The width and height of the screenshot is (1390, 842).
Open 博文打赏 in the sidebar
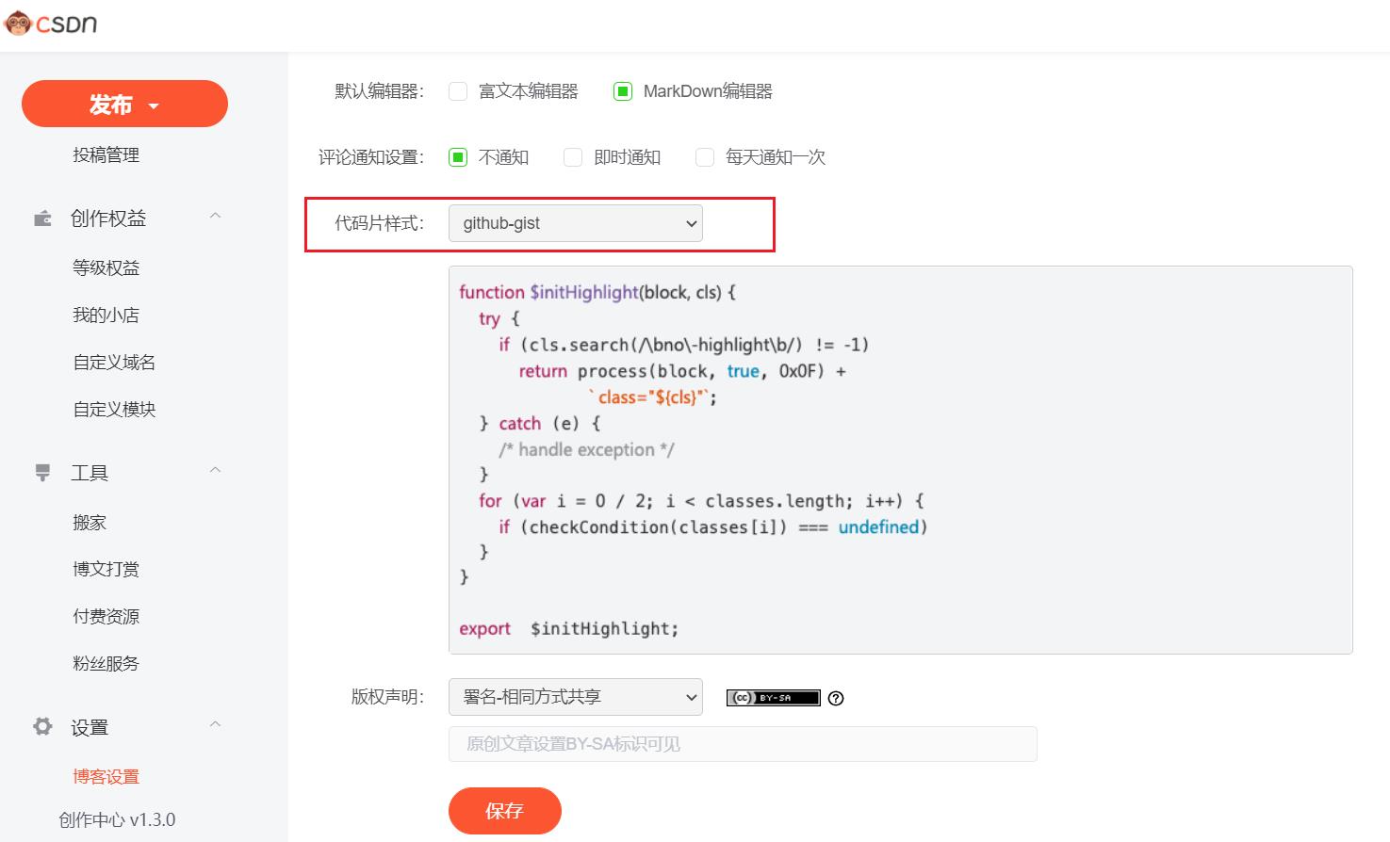[x=106, y=570]
